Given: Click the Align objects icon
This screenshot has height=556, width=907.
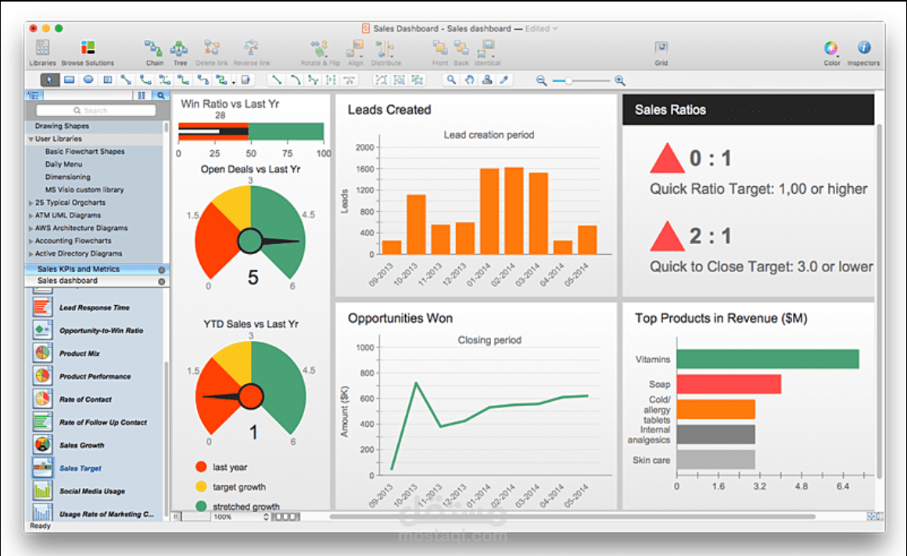Looking at the screenshot, I should pos(354,48).
